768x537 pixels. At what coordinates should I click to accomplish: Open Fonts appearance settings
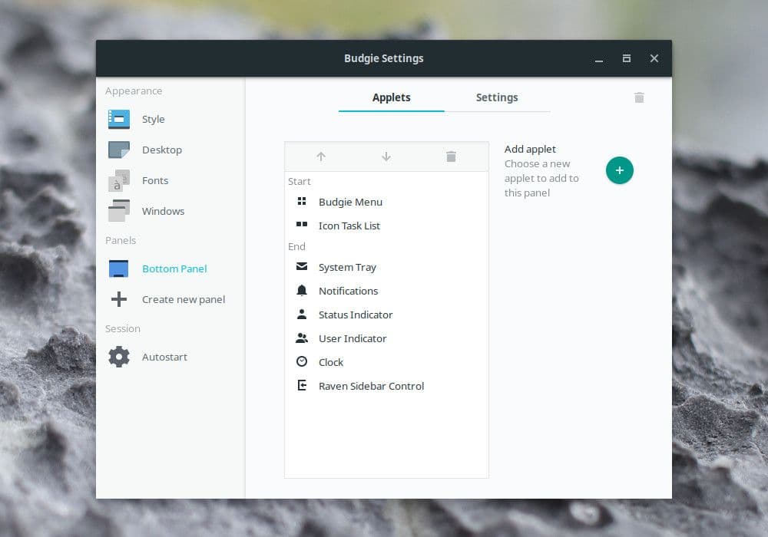pos(170,180)
